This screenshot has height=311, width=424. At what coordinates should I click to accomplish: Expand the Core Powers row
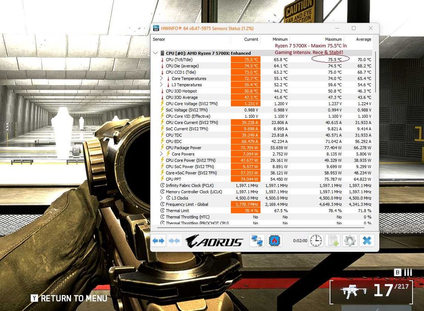(x=162, y=154)
